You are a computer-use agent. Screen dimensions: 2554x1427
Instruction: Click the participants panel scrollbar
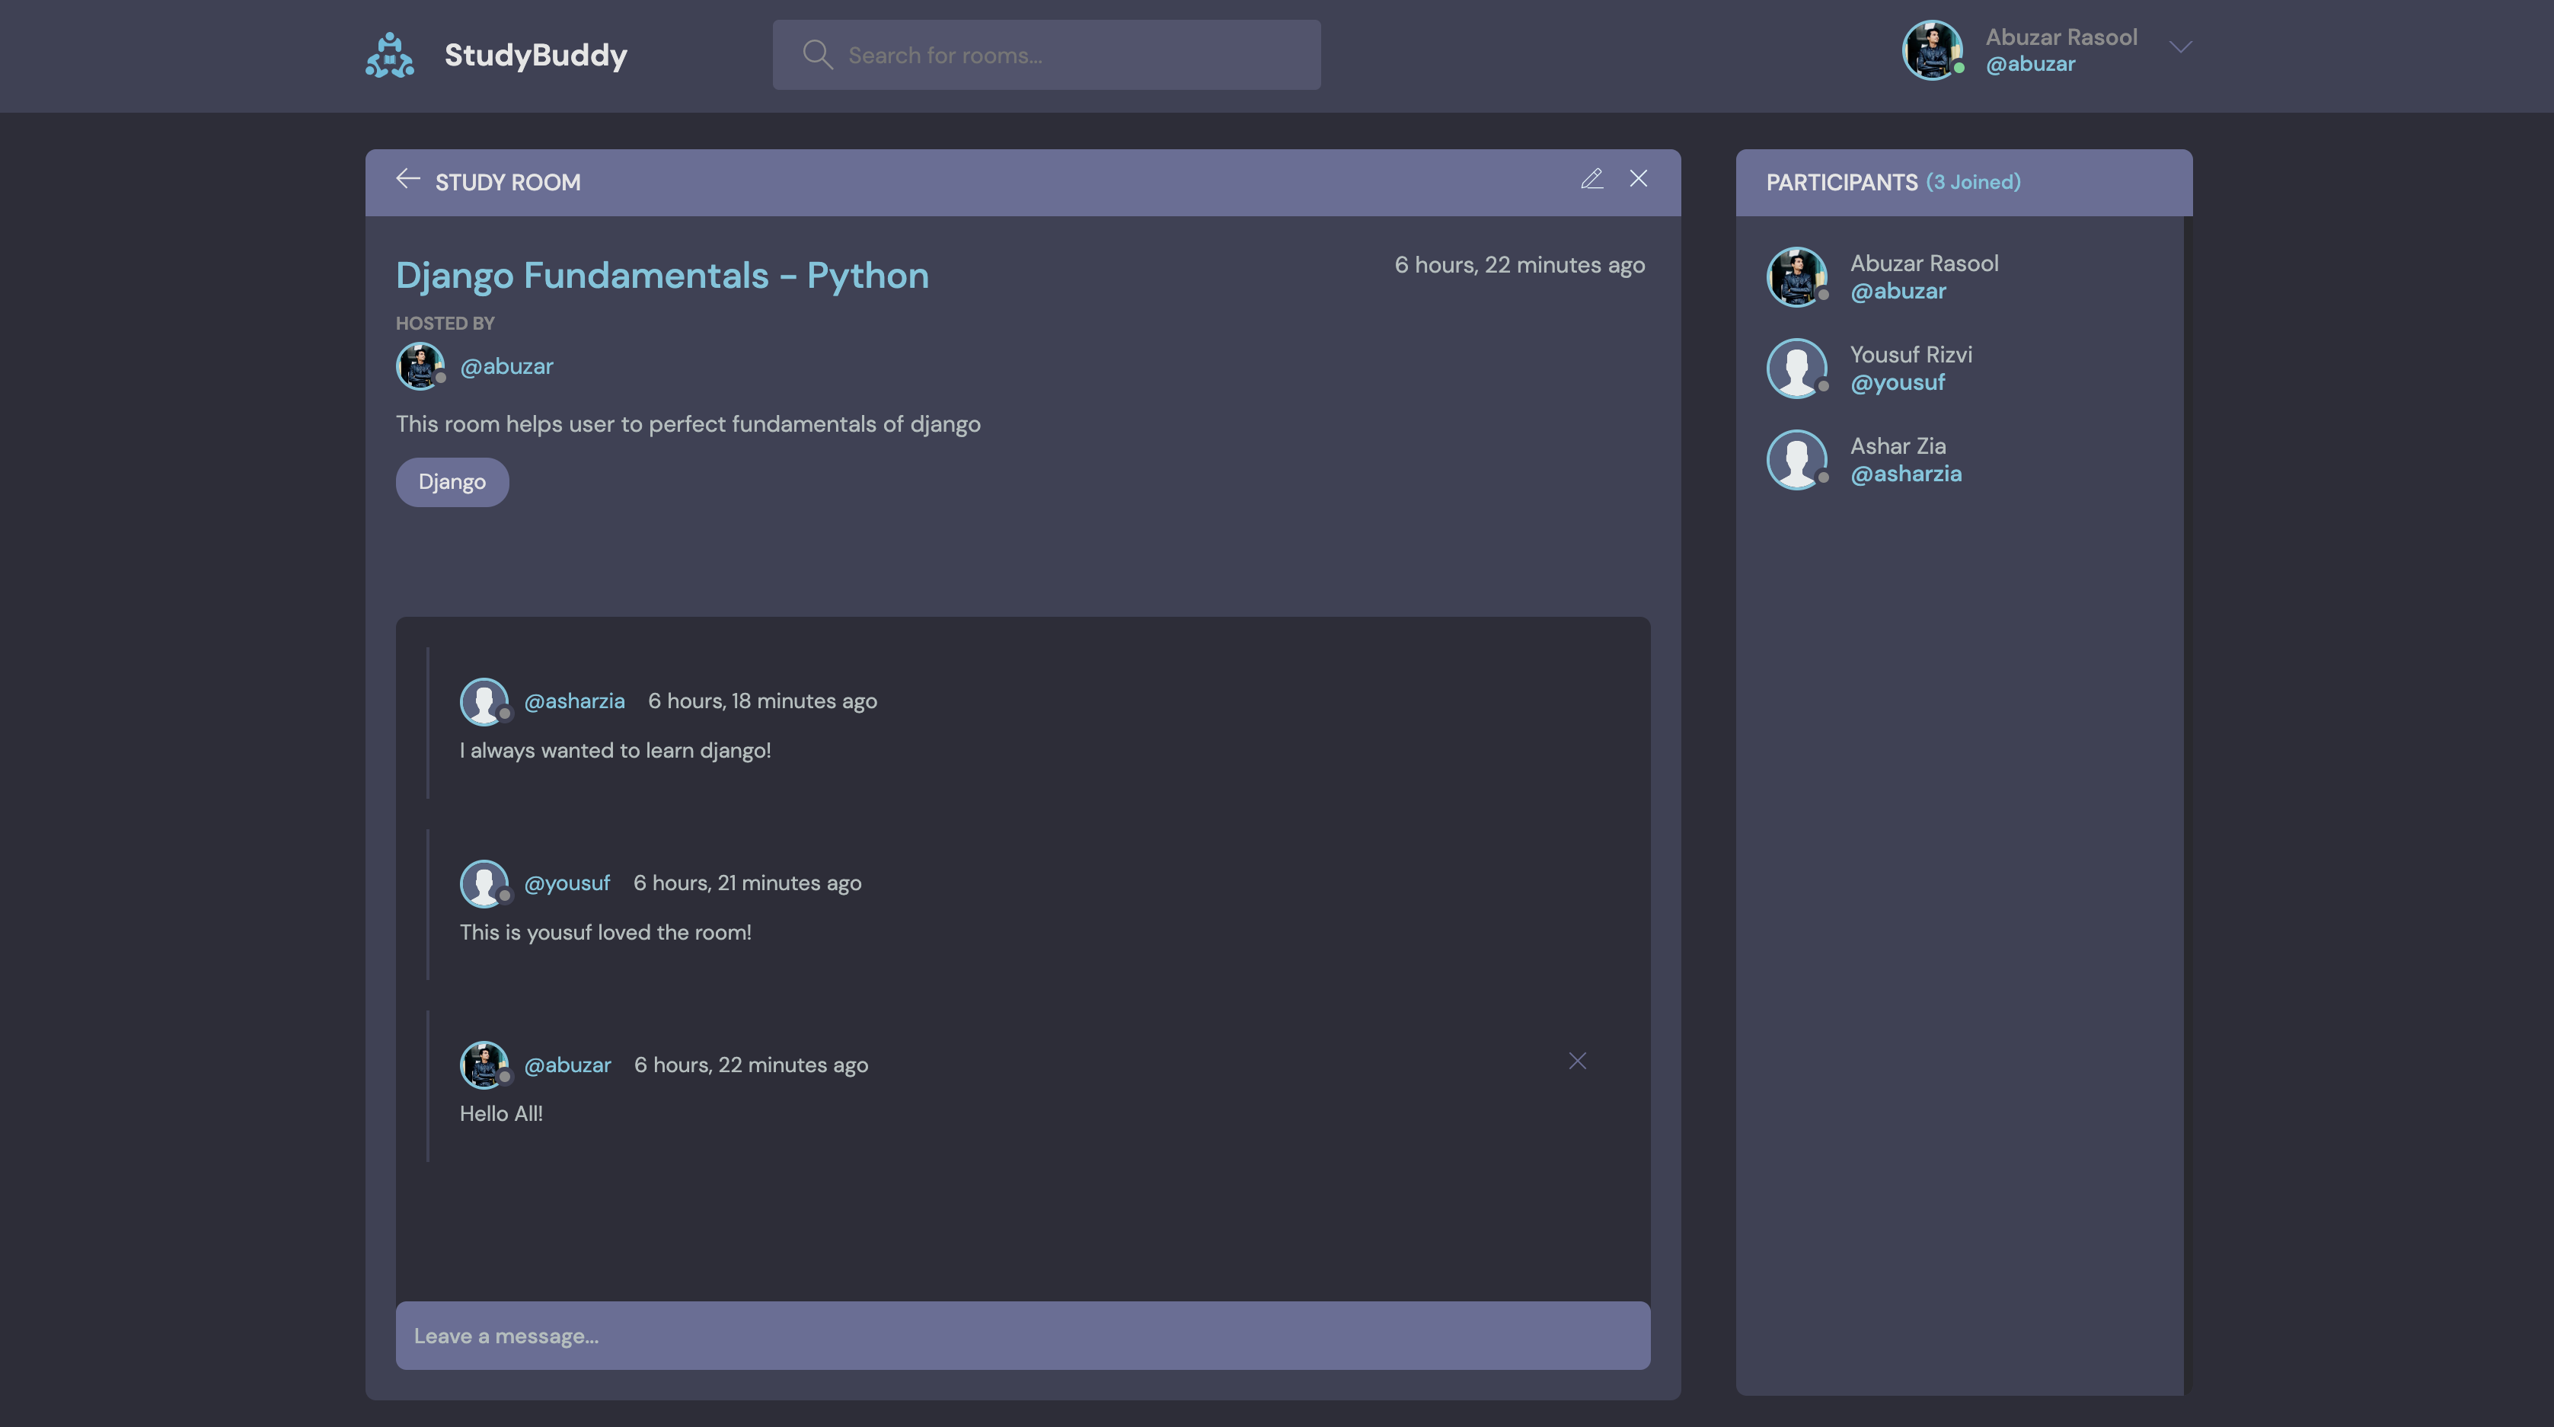point(2187,793)
